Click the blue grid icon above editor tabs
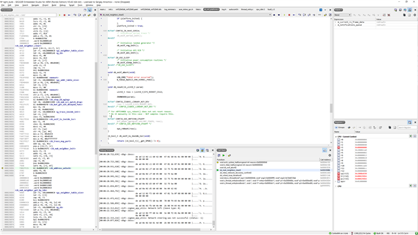 (321, 10)
